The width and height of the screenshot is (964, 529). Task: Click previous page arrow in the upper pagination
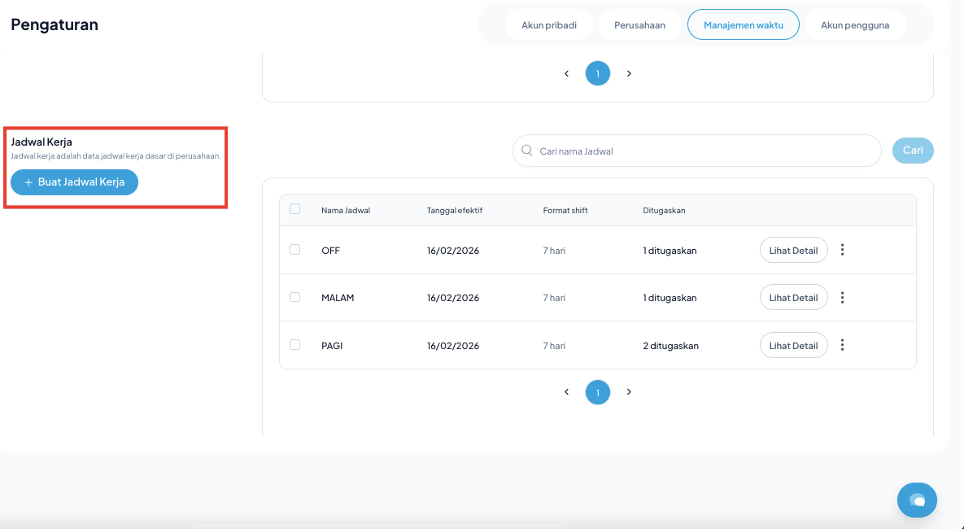566,73
